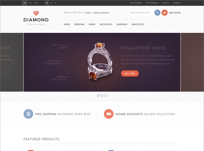Click the red insane discounts tag icon
Image resolution: width=204 pixels, height=151 pixels.
coord(109,114)
